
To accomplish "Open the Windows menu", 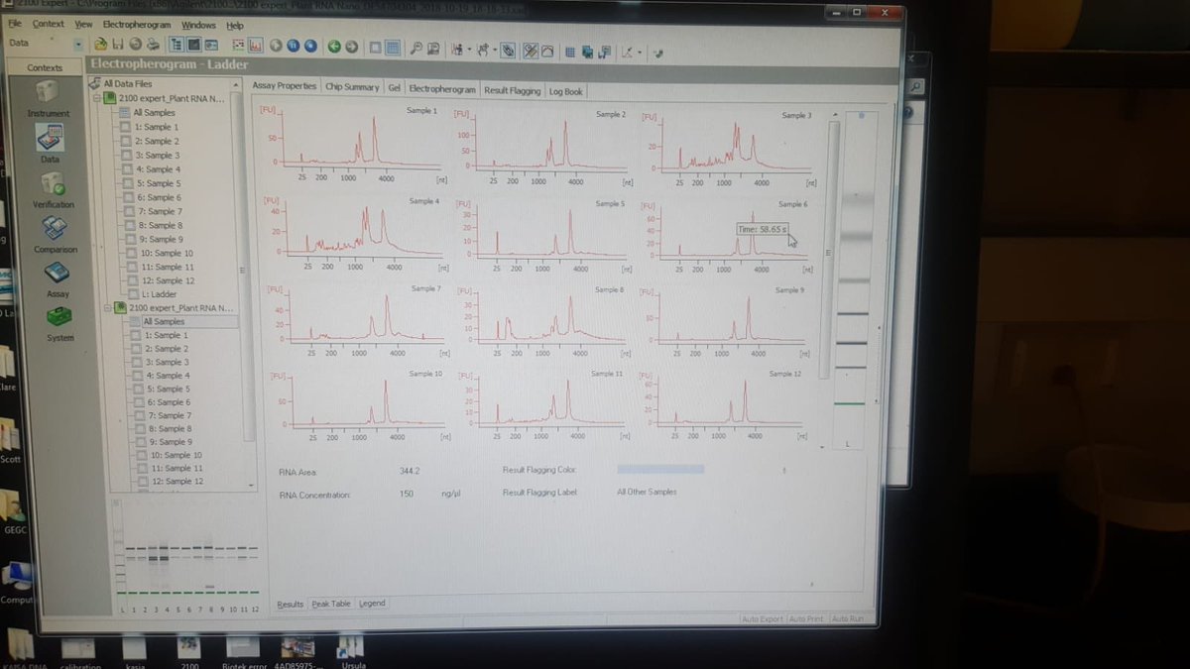I will pos(199,25).
